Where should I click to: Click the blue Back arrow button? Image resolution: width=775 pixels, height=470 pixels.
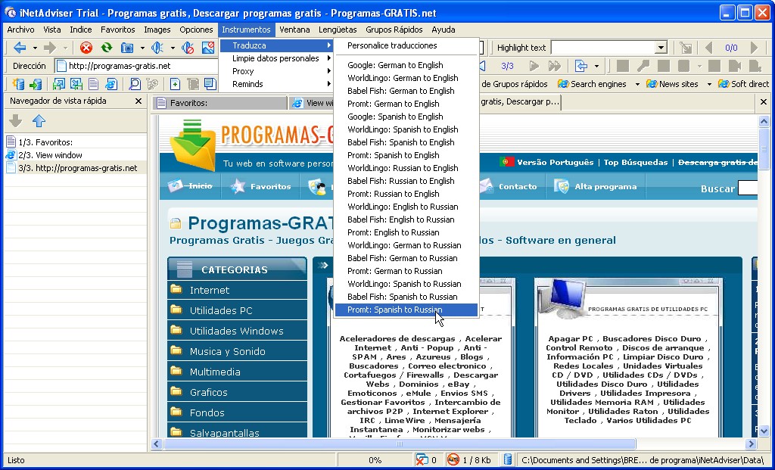[20, 48]
